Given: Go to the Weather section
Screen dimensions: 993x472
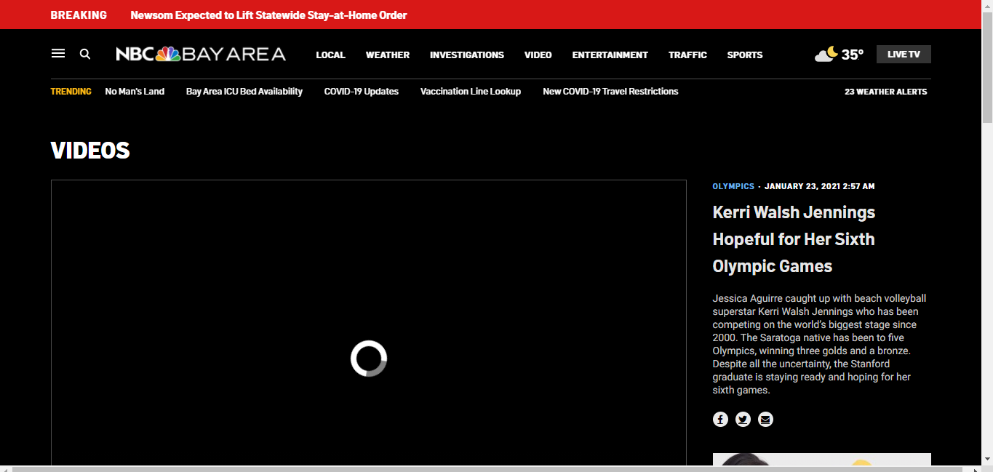Looking at the screenshot, I should (x=387, y=55).
